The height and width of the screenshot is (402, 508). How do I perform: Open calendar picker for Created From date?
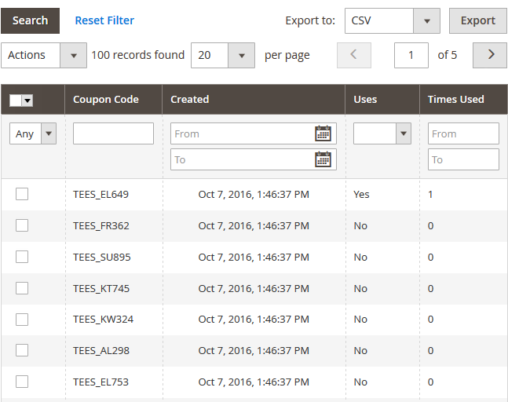323,133
